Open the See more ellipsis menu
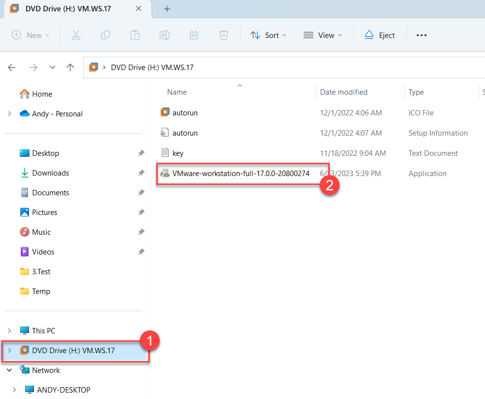 click(421, 36)
